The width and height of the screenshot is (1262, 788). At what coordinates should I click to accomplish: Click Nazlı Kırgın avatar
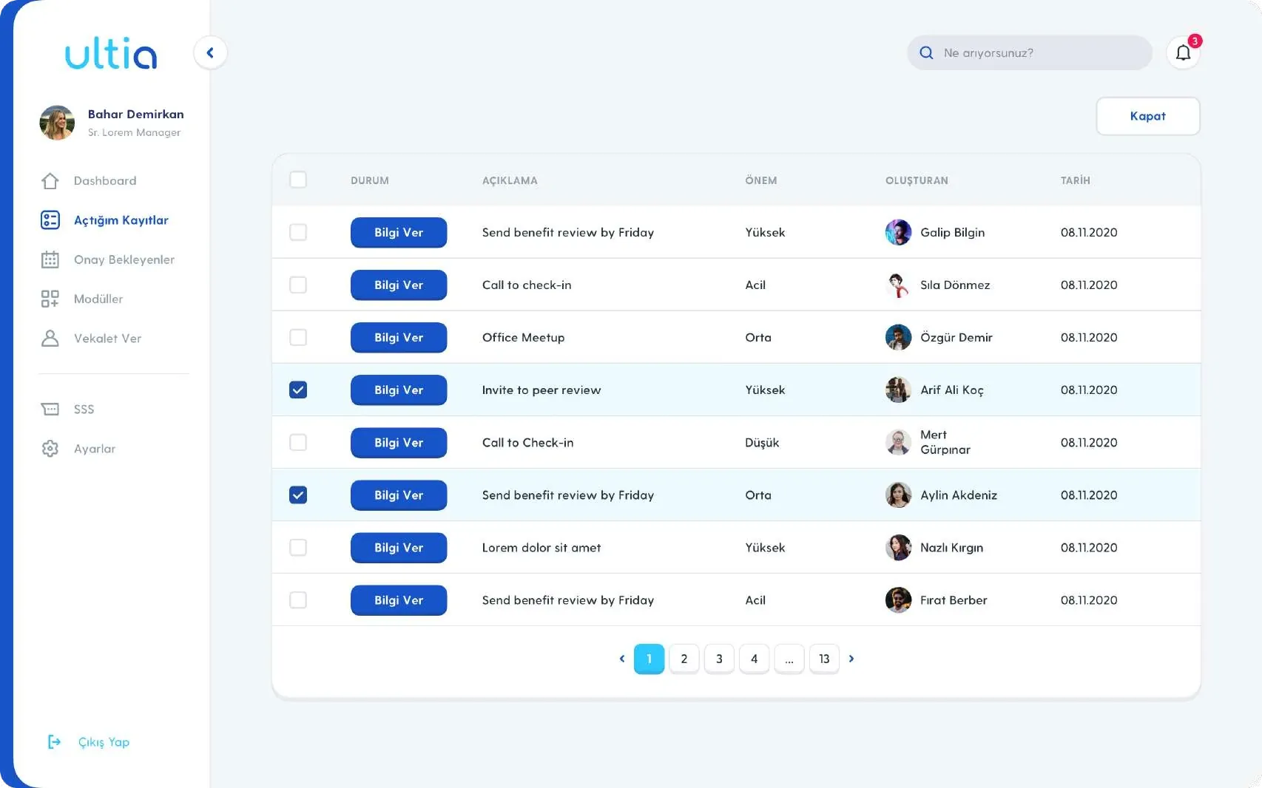[x=898, y=547]
